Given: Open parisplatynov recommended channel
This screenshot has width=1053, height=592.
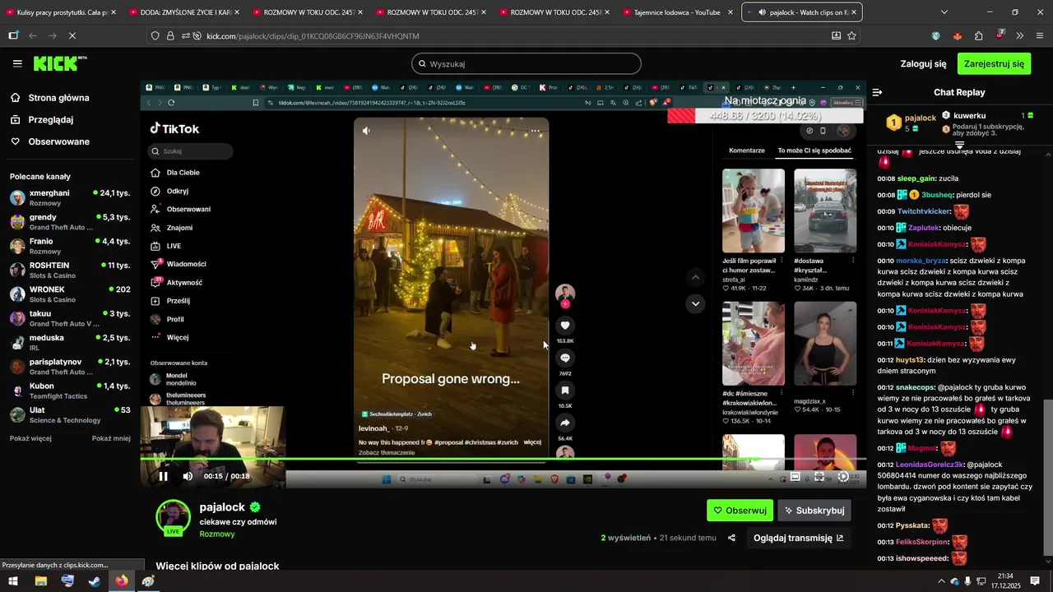Looking at the screenshot, I should [x=69, y=367].
